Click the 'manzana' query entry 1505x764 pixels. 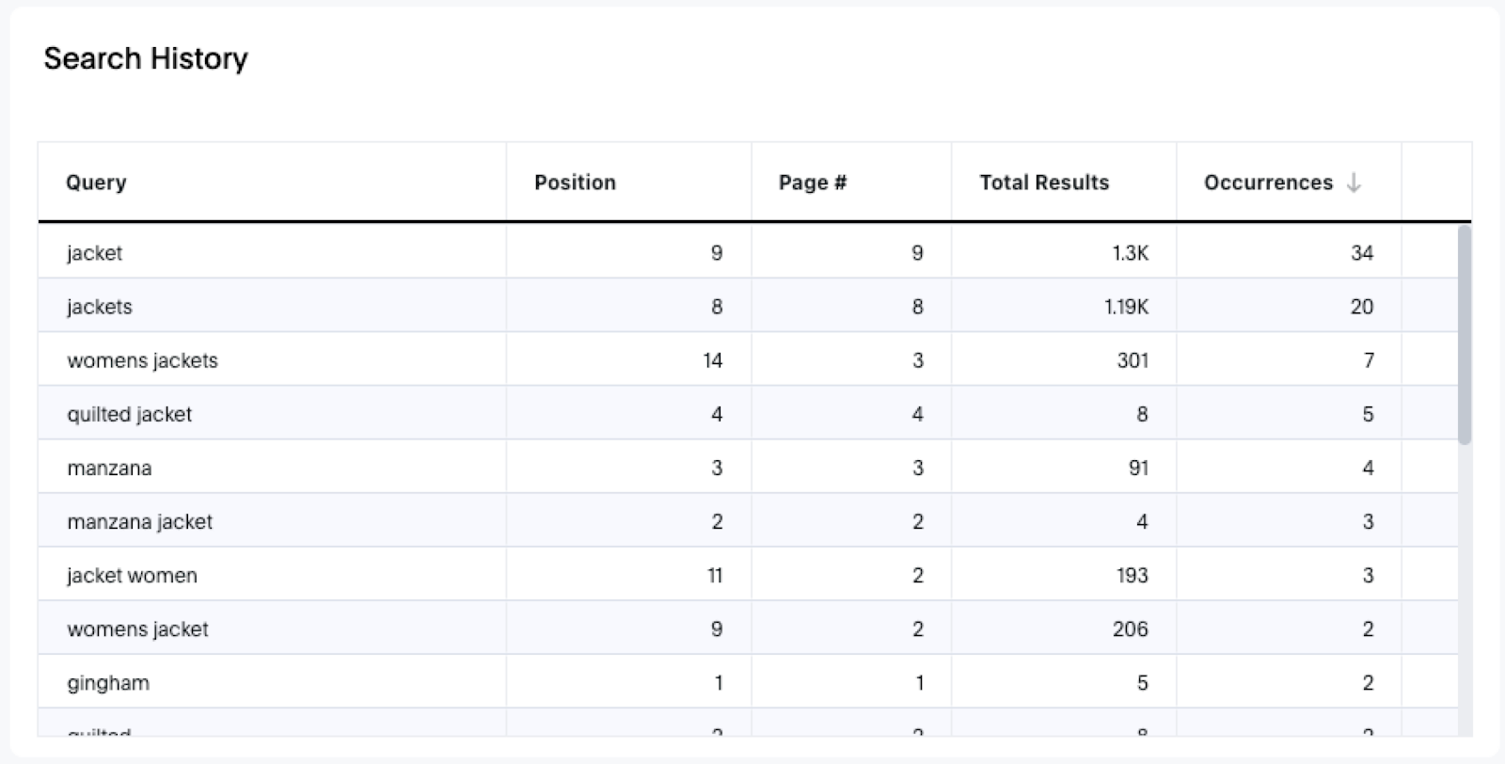click(109, 468)
